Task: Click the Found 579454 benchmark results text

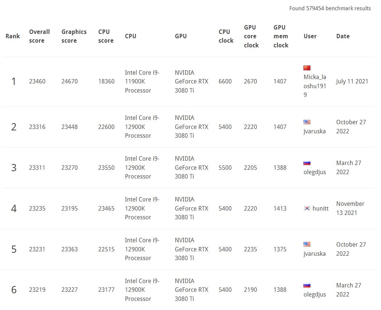Action: click(x=330, y=8)
